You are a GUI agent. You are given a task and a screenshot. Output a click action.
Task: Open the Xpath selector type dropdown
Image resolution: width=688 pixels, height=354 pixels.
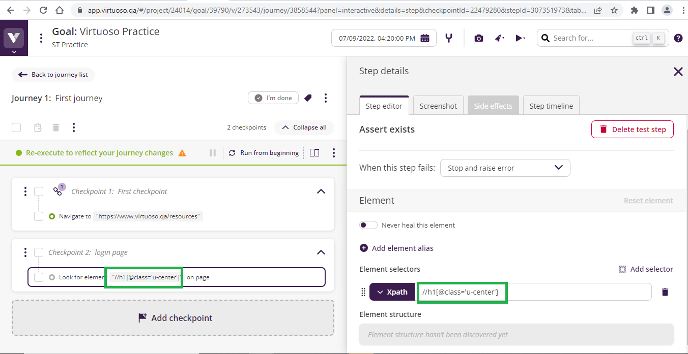click(x=392, y=292)
